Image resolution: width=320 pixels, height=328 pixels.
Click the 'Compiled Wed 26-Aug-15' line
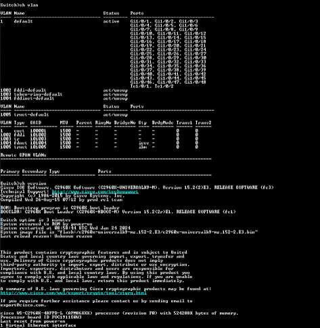pyautogui.click(x=61, y=200)
